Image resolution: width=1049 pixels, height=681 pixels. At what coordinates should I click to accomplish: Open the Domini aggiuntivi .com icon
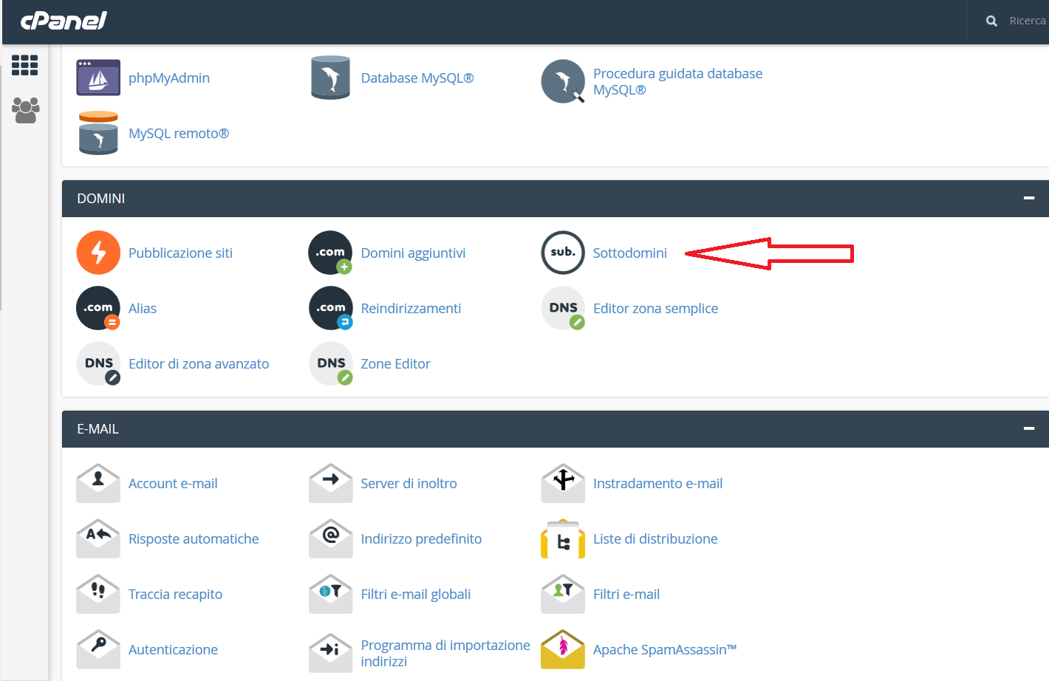330,253
